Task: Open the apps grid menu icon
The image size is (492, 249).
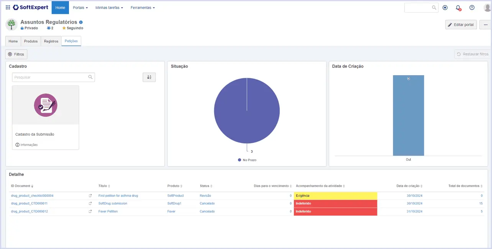Action: pos(8,7)
